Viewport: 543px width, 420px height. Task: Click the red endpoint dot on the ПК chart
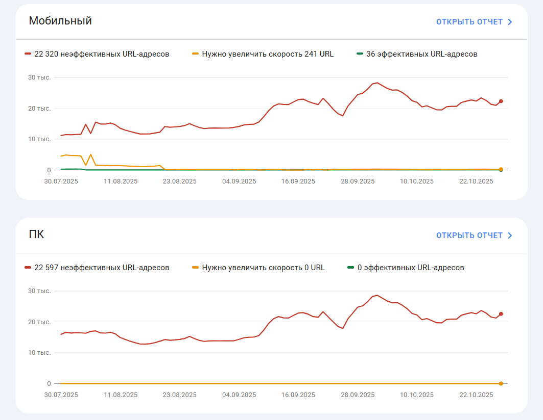click(501, 314)
